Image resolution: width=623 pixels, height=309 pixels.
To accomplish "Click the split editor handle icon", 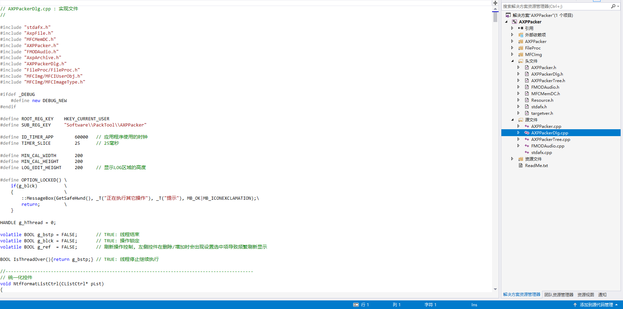I will pyautogui.click(x=495, y=3).
